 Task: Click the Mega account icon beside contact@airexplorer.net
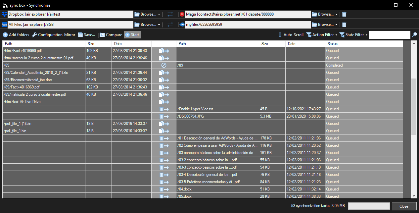coord(182,14)
